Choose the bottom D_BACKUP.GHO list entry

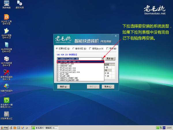pyautogui.click(x=80, y=80)
